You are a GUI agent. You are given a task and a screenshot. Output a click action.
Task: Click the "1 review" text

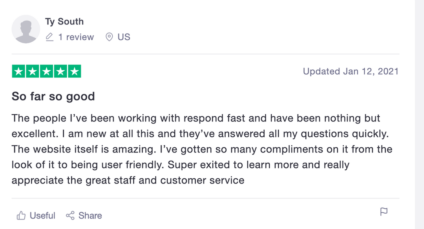coord(76,37)
